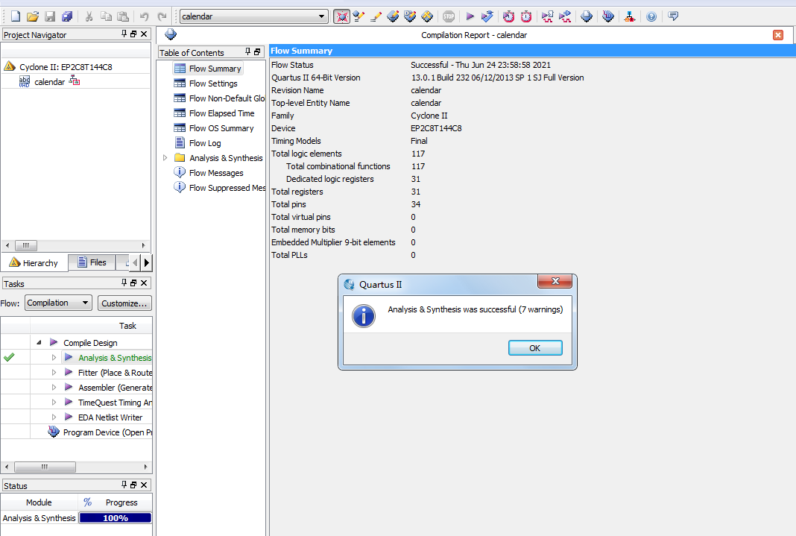Image resolution: width=796 pixels, height=536 pixels.
Task: Select Flow Settings in Table of Contents
Action: click(213, 83)
